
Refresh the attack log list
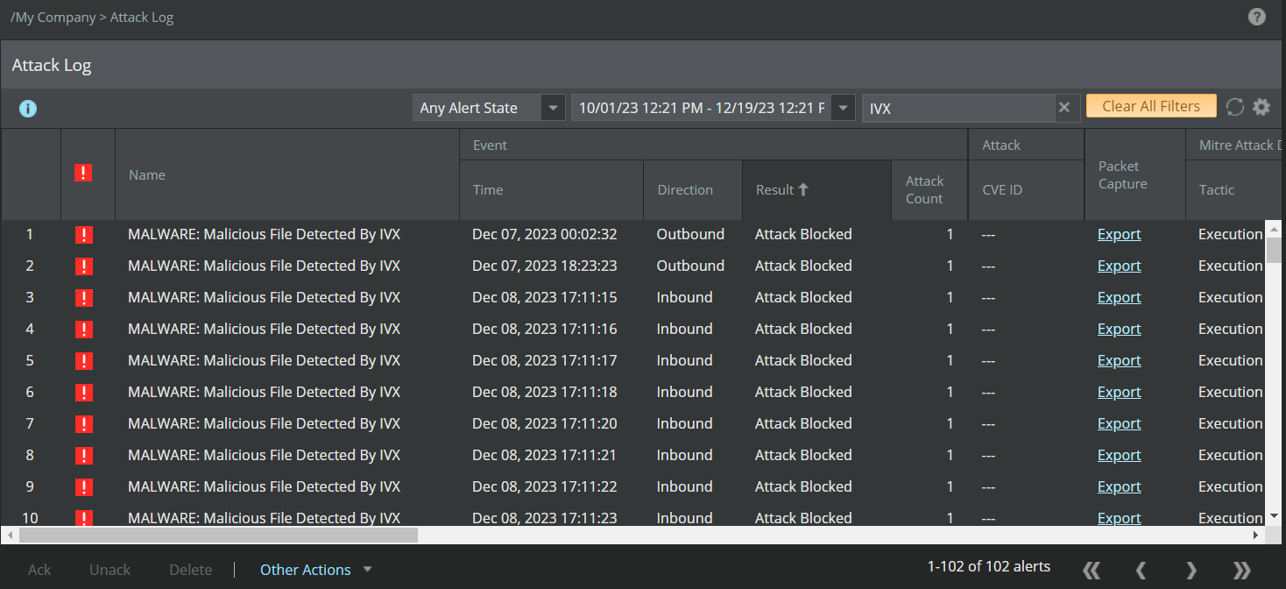[1235, 107]
